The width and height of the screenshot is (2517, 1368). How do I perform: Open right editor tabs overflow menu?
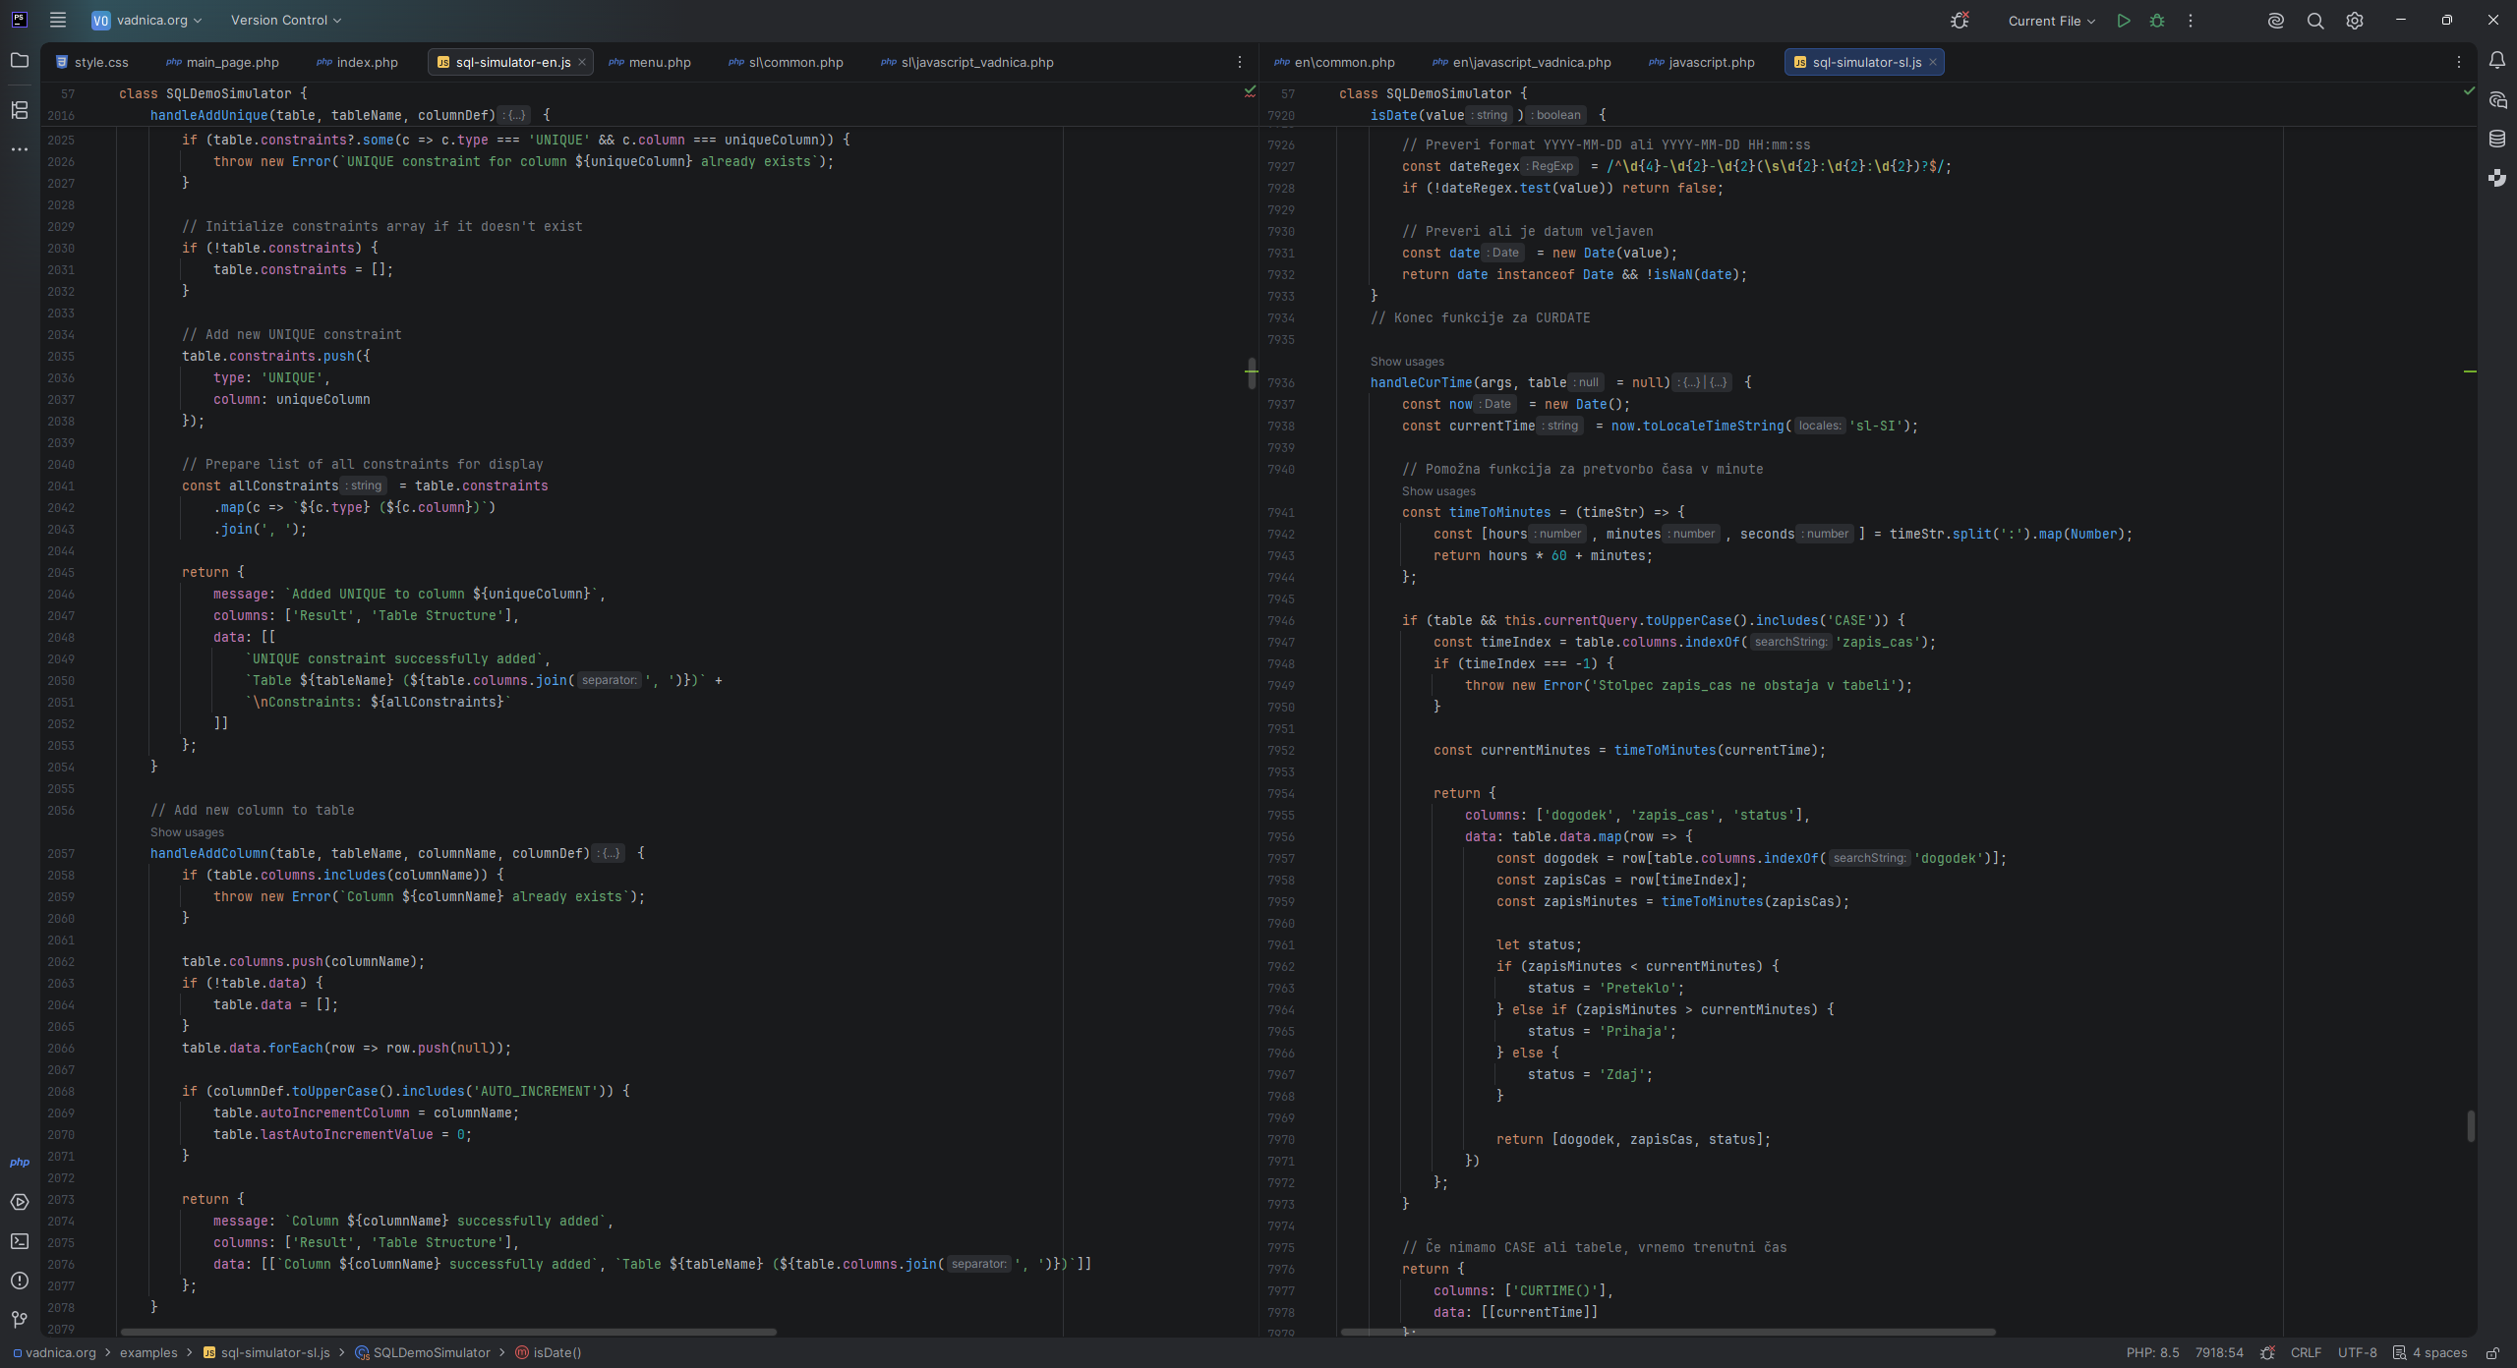click(x=2459, y=62)
